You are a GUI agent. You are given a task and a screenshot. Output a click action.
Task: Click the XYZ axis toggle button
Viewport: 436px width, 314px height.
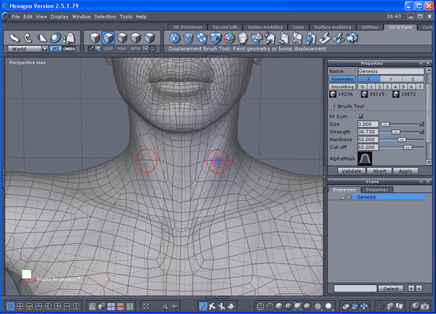pos(56,49)
